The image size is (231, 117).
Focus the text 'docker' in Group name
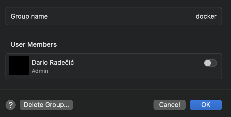206,16
